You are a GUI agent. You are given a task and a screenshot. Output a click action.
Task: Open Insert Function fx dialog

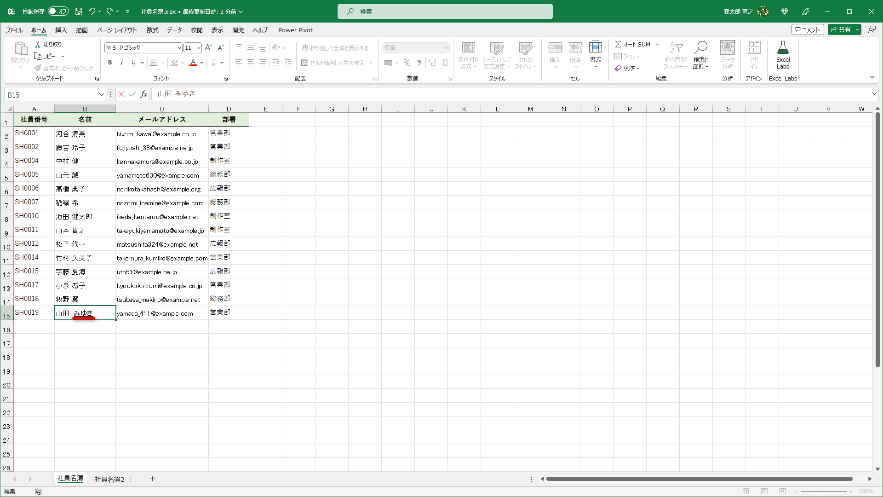(x=144, y=94)
